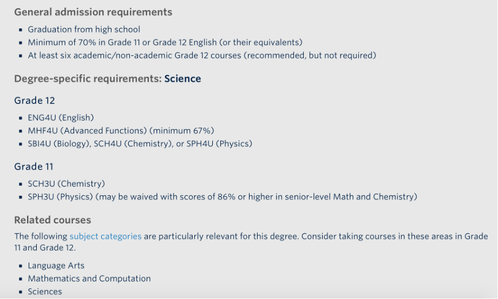The image size is (498, 299).
Task: Select the SCH3U (Chemistry) list item
Action: click(66, 184)
